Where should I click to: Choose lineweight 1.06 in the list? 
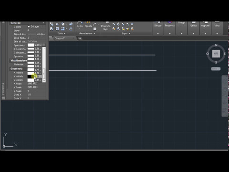(x=34, y=63)
